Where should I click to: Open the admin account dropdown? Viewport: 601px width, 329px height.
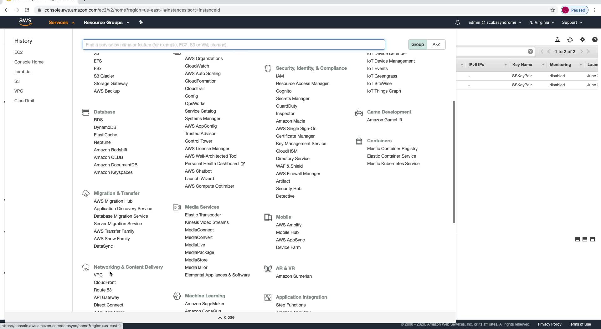coord(495,23)
